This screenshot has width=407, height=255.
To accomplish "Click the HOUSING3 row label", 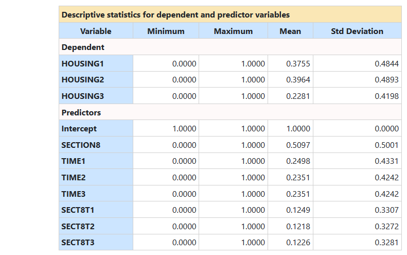I will pos(83,96).
